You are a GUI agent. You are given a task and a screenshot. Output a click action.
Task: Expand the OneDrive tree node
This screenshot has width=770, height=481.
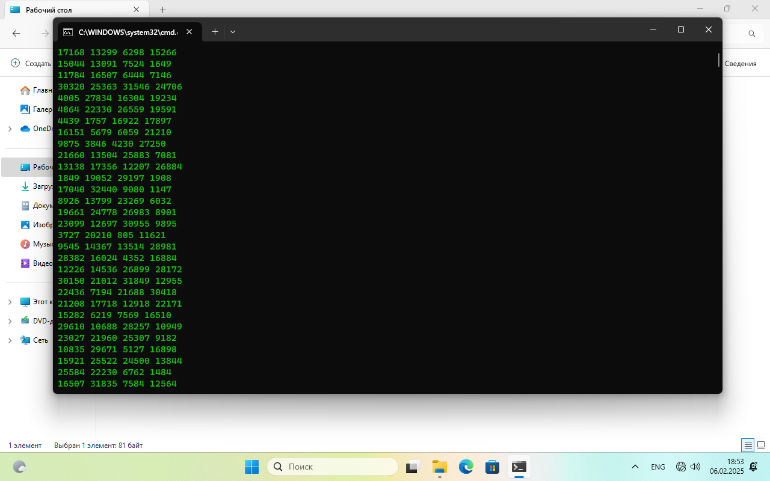(x=10, y=129)
